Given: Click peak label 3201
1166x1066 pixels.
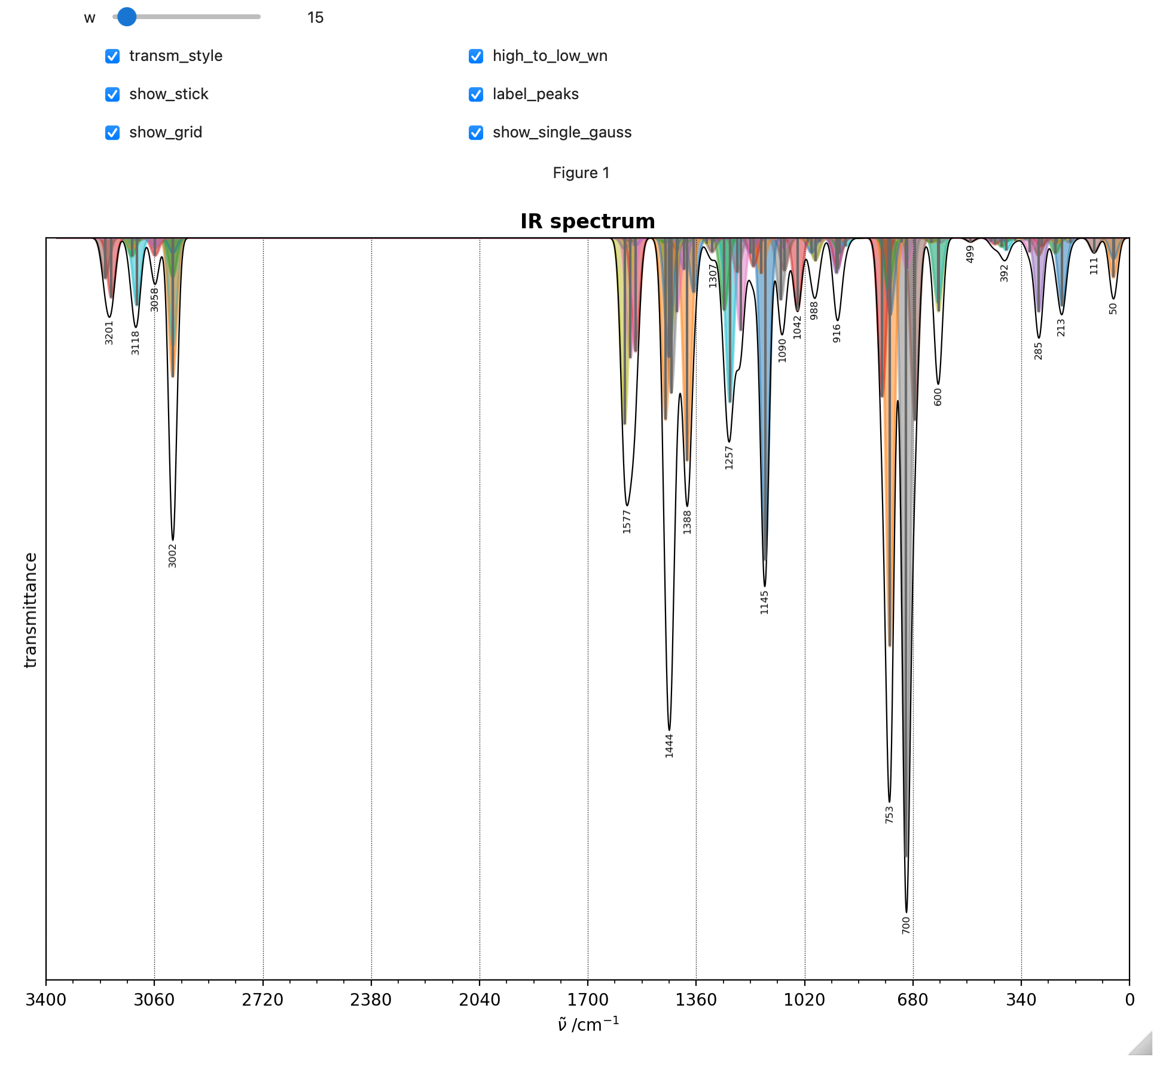Looking at the screenshot, I should pyautogui.click(x=109, y=333).
